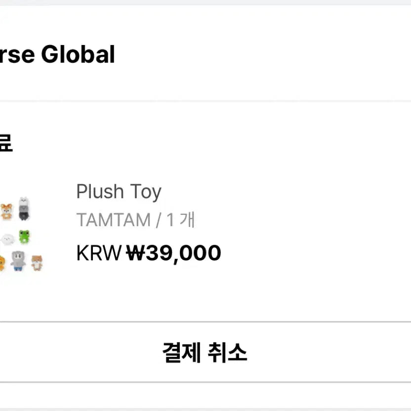The height and width of the screenshot is (411, 411).
Task: Click the ₩39,000 price amount
Action: (173, 253)
